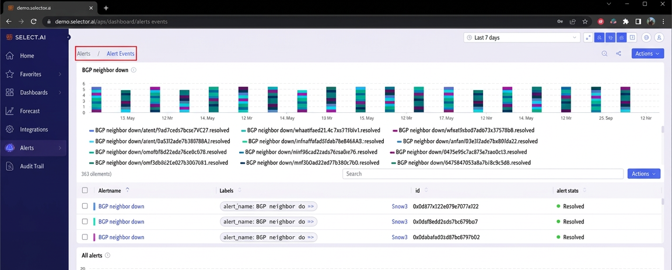The height and width of the screenshot is (270, 672).
Task: Switch to the demo.selector.ai browser tab
Action: [49, 8]
